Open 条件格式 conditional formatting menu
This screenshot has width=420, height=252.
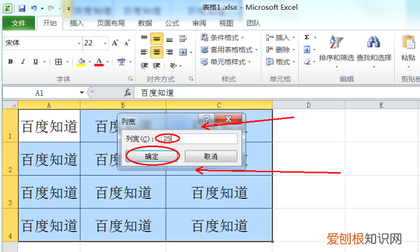coord(223,38)
